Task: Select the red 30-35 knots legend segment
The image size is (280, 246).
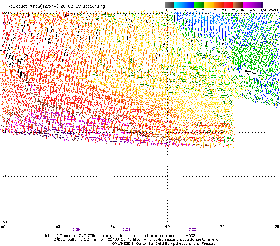Action: point(229,5)
